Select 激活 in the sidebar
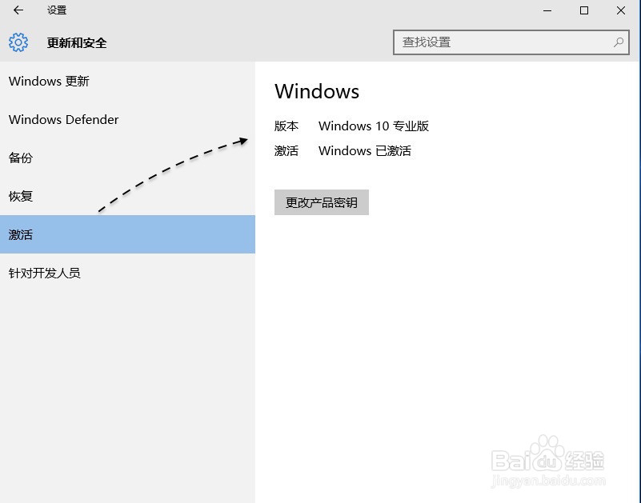The image size is (641, 503). click(127, 234)
